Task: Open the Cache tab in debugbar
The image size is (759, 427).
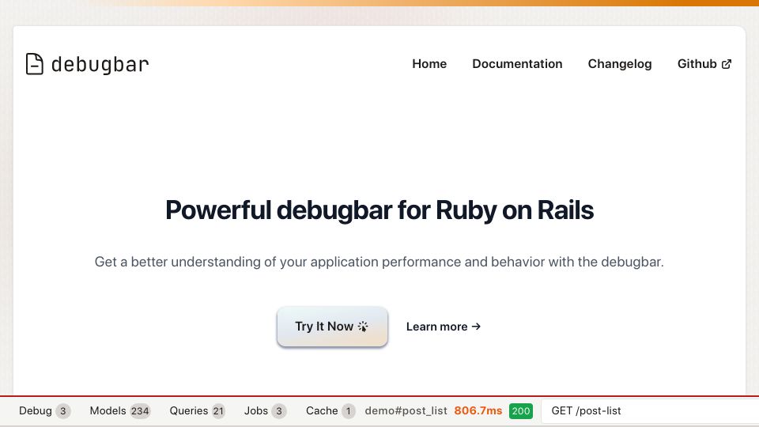Action: 330,411
